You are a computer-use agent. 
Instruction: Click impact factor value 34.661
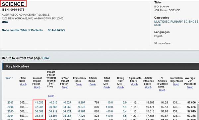click(x=39, y=111)
